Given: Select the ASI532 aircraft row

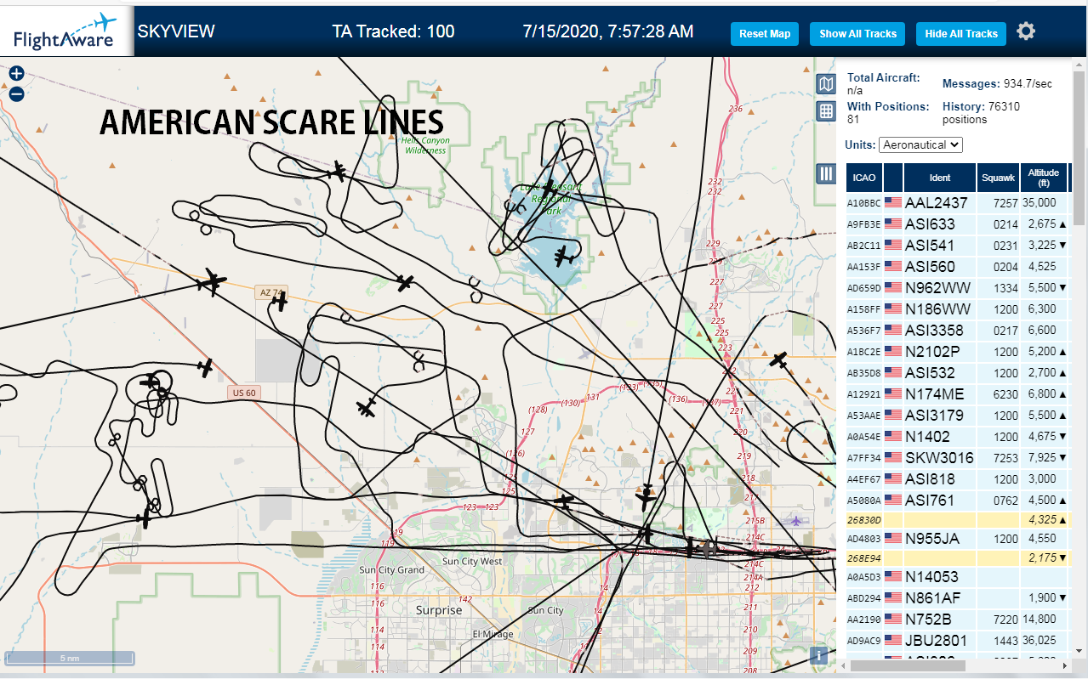Looking at the screenshot, I should pyautogui.click(x=957, y=373).
